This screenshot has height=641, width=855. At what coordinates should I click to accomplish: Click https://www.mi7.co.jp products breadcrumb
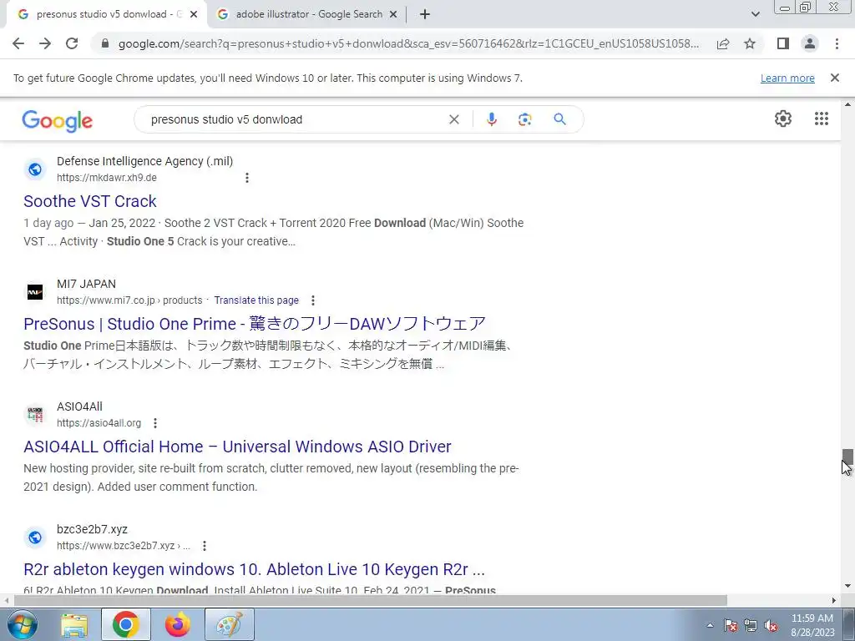(129, 300)
